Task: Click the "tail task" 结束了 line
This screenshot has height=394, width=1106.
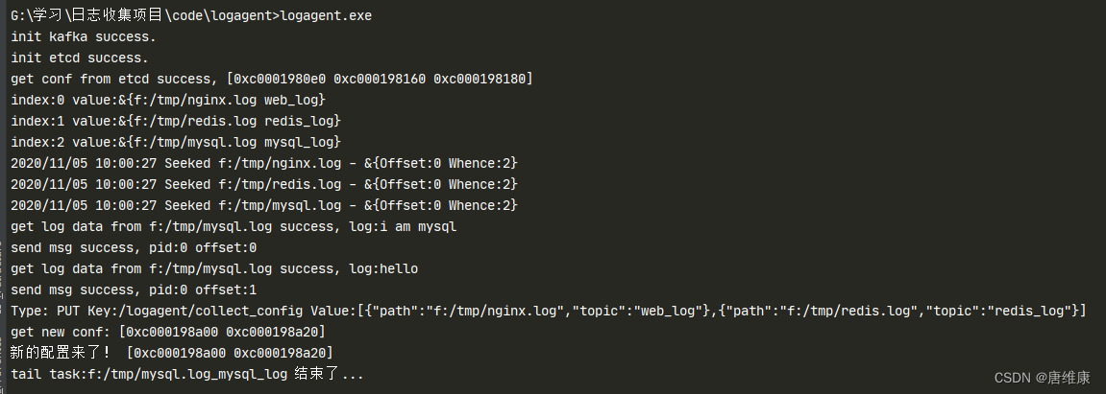Action: pyautogui.click(x=187, y=374)
